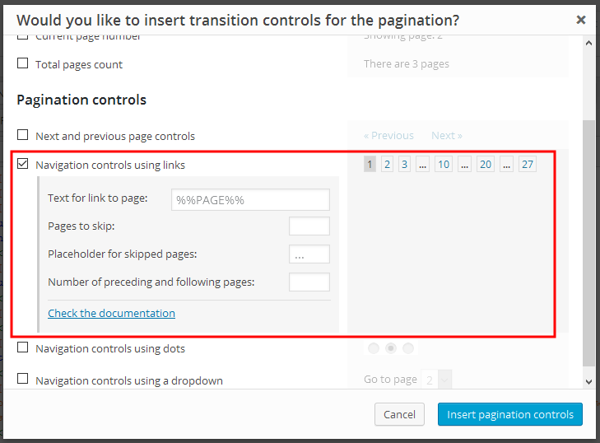Open the Go to page dropdown
Viewport: 600px width, 443px height.
click(436, 380)
